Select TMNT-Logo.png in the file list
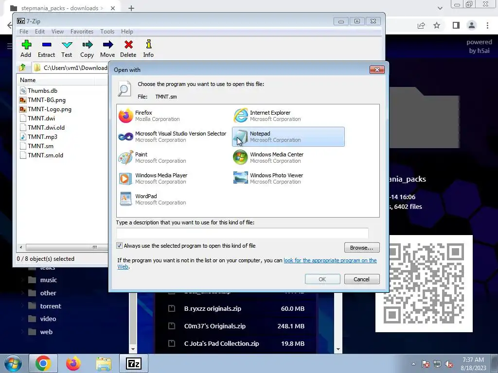The image size is (498, 373). (x=49, y=109)
